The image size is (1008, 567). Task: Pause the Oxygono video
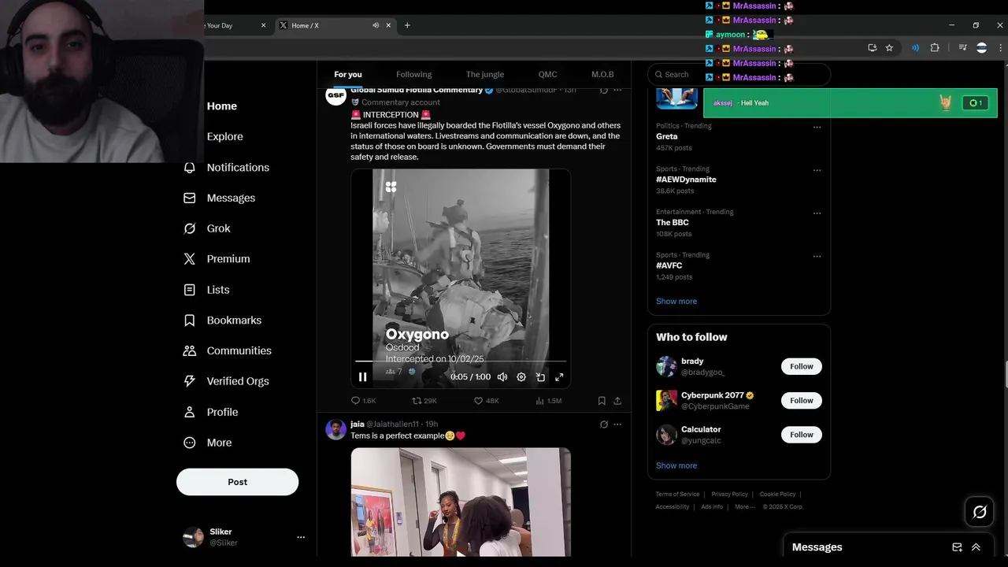coord(362,377)
